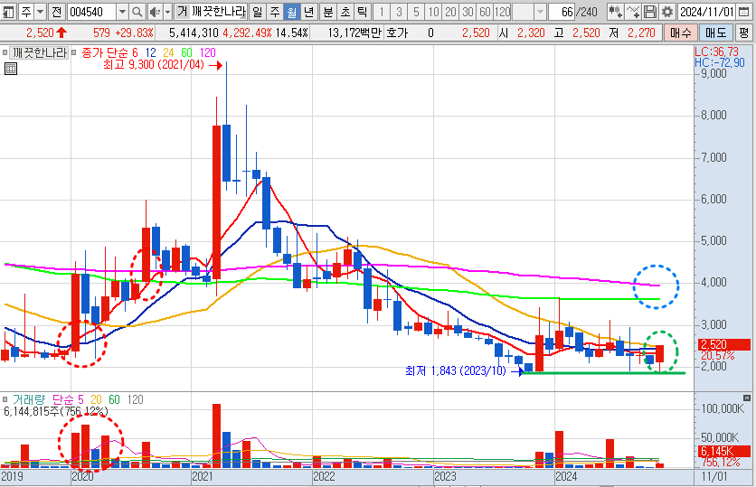Click the candle count field showing 66
This screenshot has width=756, height=487.
click(x=561, y=12)
